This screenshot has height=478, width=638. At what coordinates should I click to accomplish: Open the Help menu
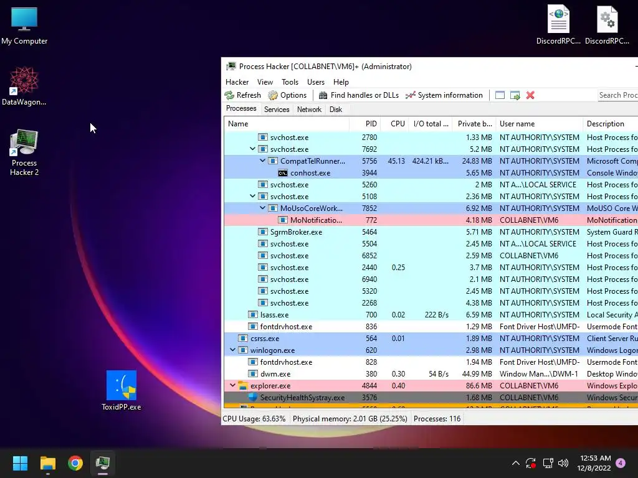point(341,82)
